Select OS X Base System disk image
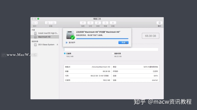This screenshot has width=197, height=110. click(45, 45)
